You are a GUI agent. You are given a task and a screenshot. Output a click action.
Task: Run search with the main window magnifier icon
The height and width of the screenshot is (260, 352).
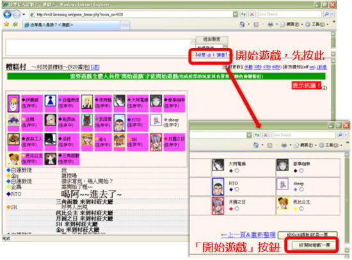pyautogui.click(x=326, y=14)
